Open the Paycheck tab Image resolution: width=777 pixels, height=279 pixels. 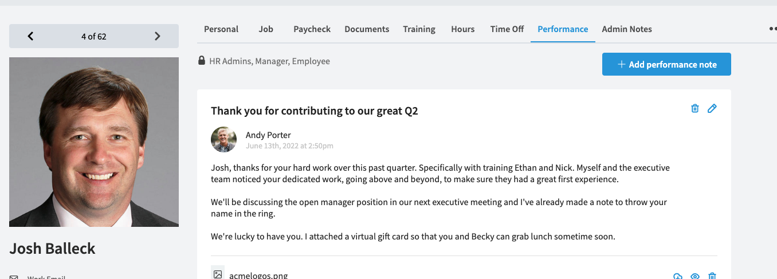pos(312,29)
